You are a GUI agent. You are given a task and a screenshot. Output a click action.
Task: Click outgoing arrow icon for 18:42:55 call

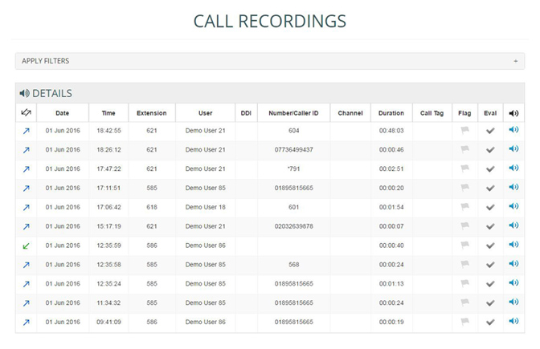pyautogui.click(x=27, y=131)
